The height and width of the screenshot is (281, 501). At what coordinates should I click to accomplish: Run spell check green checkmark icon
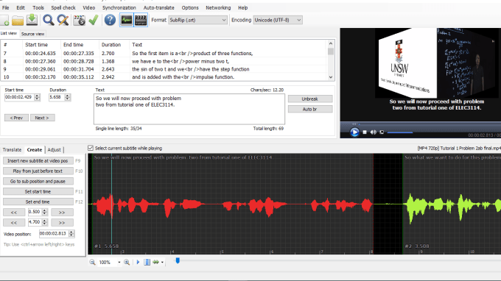pos(94,20)
